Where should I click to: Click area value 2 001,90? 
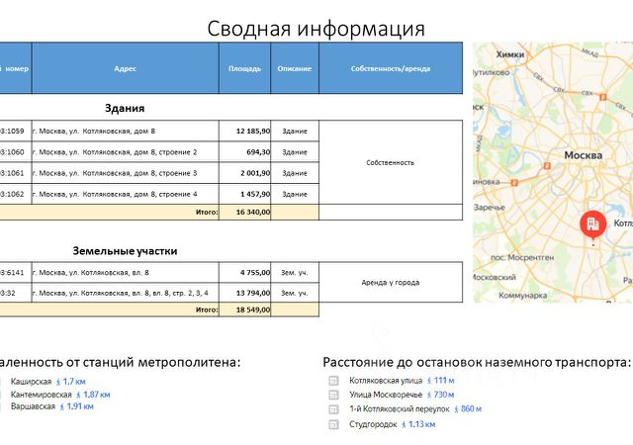(x=255, y=173)
